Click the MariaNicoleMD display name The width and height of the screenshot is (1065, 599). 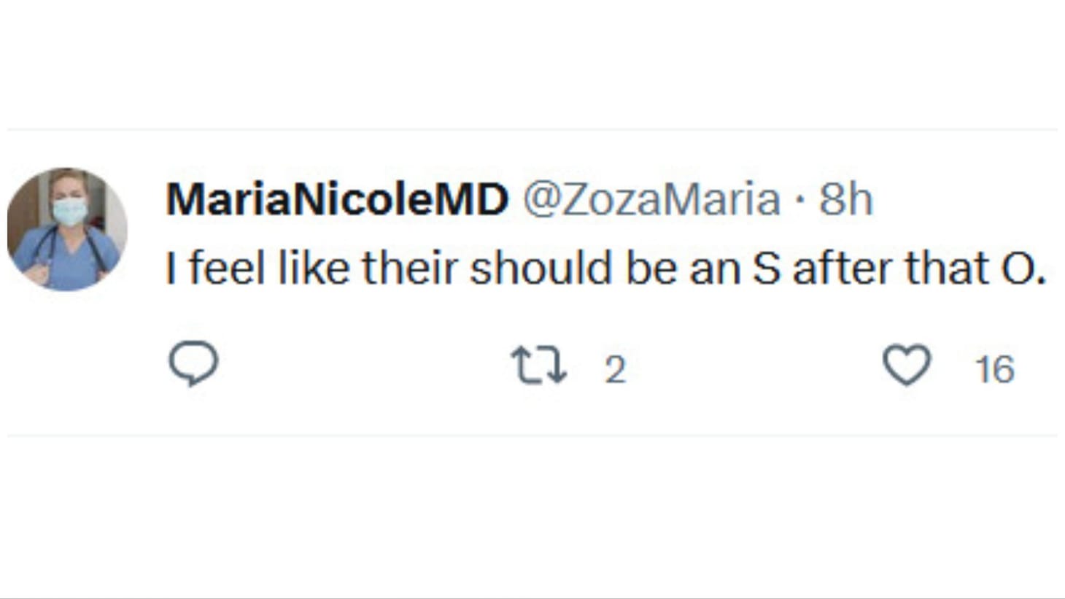[x=336, y=198]
